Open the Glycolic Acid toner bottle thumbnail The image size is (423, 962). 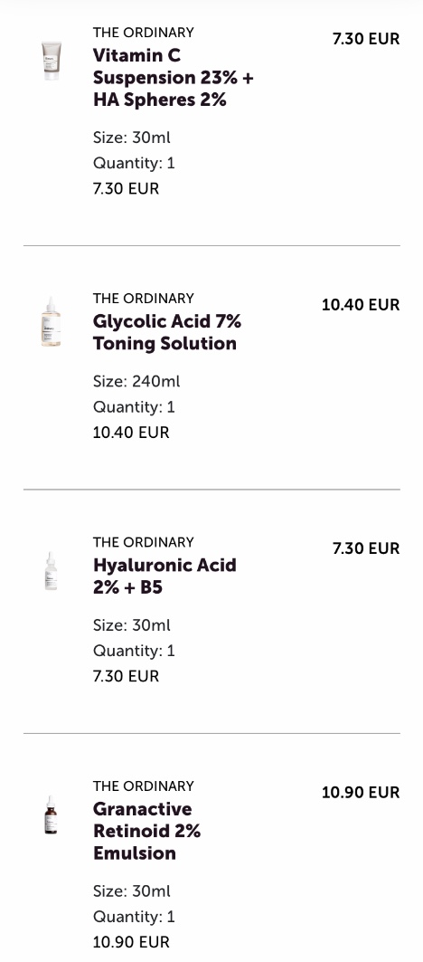(x=51, y=322)
